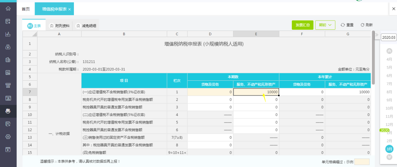Open the 减免明细 tab
397x167 pixels.
pyautogui.click(x=86, y=26)
